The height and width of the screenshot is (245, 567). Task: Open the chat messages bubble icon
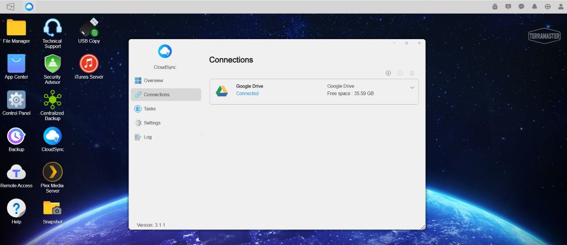pos(521,7)
